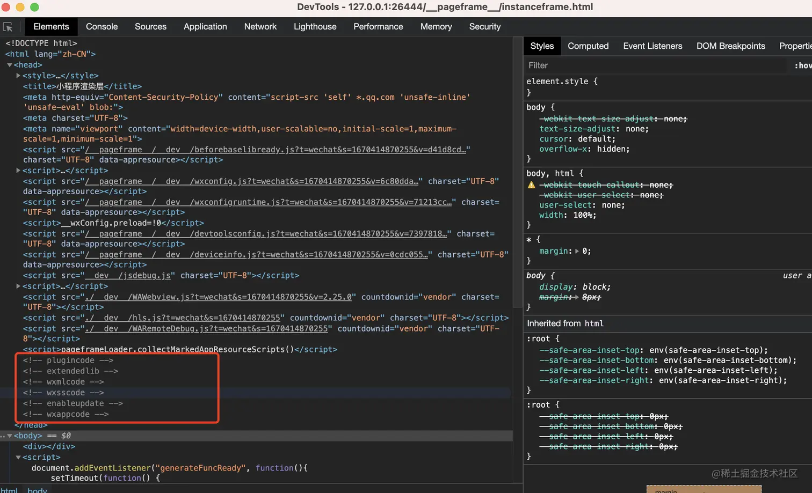Open the Security tab
Viewport: 812px width, 493px height.
click(485, 27)
